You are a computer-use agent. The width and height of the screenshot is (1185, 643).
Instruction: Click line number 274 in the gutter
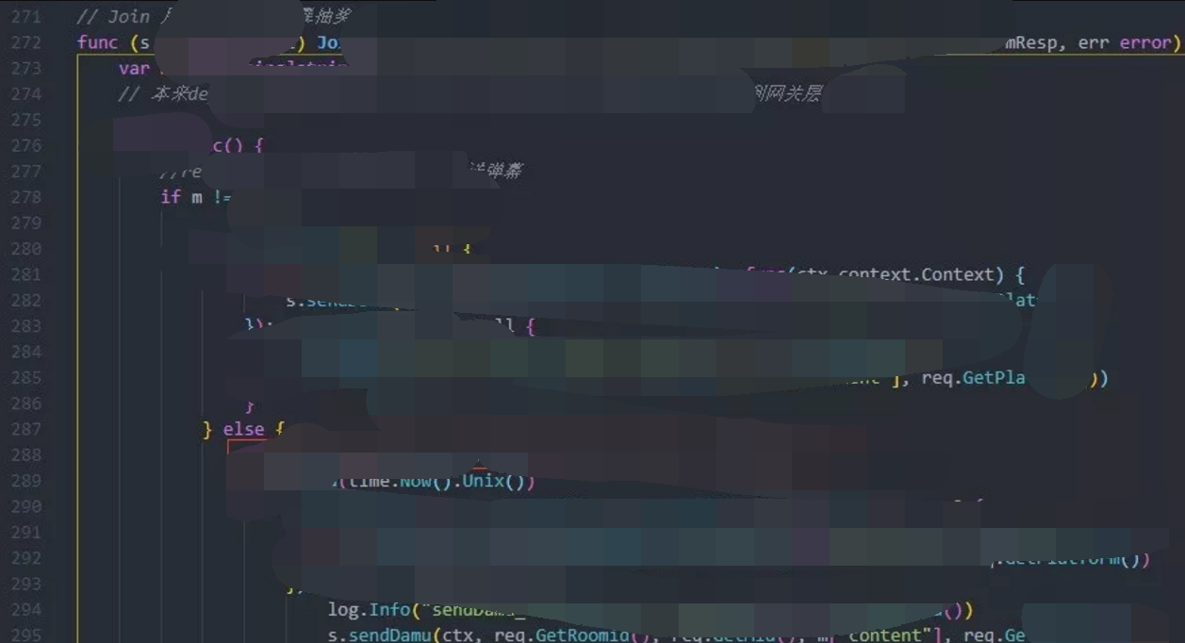pos(27,94)
